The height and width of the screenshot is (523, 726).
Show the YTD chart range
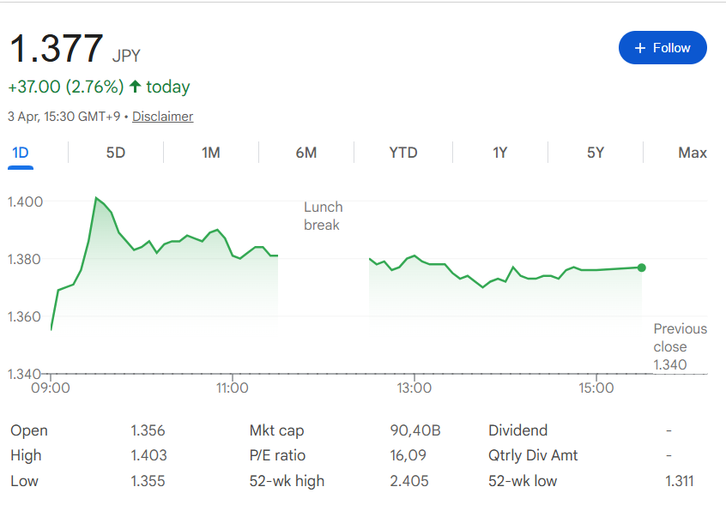point(403,153)
